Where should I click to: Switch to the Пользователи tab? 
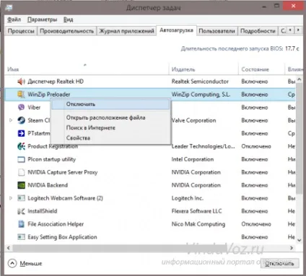[x=217, y=31]
